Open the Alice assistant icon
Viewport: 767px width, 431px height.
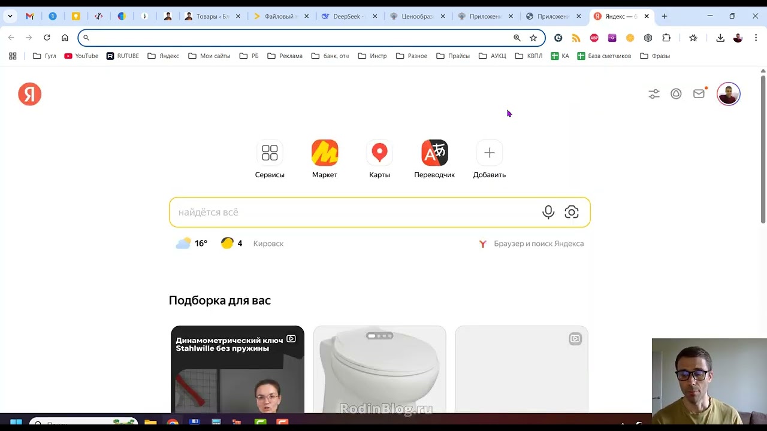(676, 94)
